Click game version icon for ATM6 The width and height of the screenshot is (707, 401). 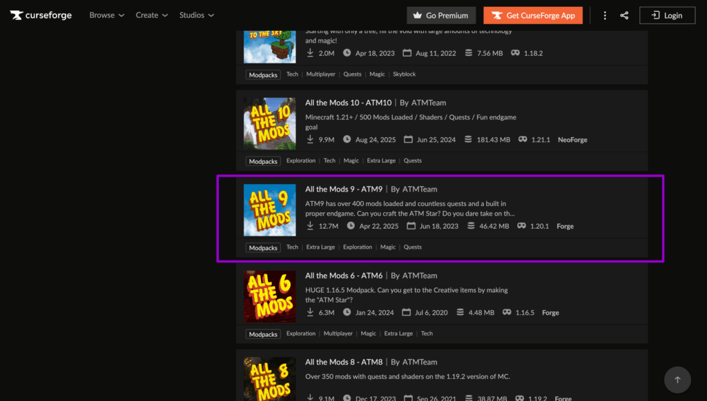[x=507, y=312]
